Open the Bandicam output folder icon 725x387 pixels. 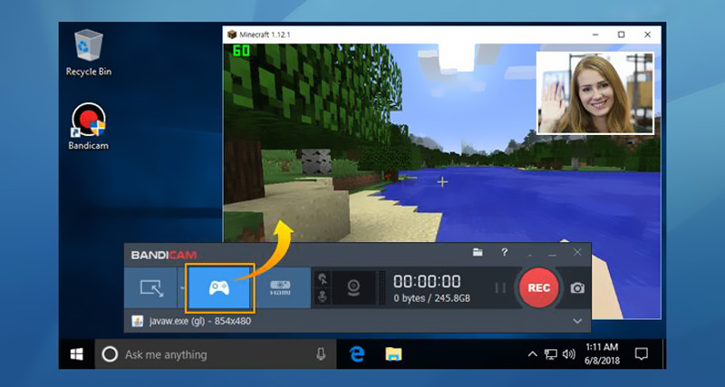point(478,253)
